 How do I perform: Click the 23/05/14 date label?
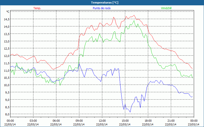194,124
